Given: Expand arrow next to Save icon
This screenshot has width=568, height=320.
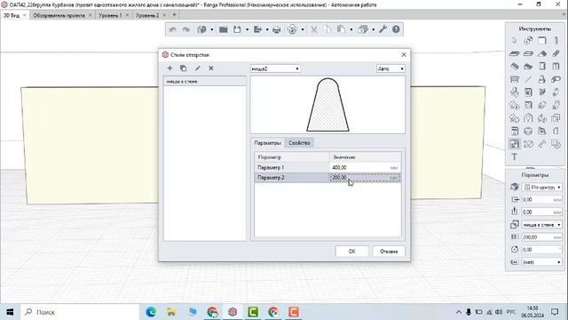Looking at the screenshot, I should (x=247, y=29).
